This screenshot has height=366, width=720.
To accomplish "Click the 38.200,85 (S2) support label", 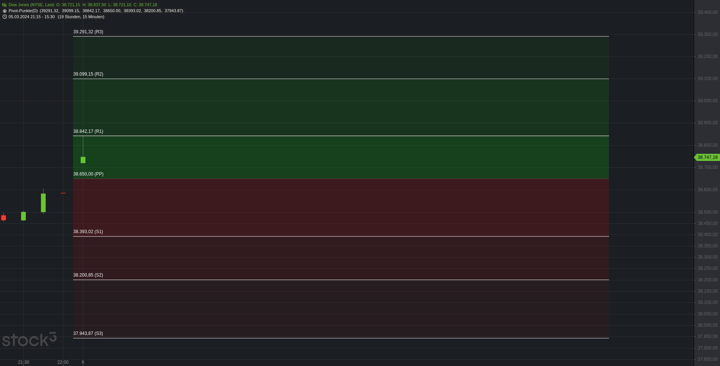I will [88, 275].
